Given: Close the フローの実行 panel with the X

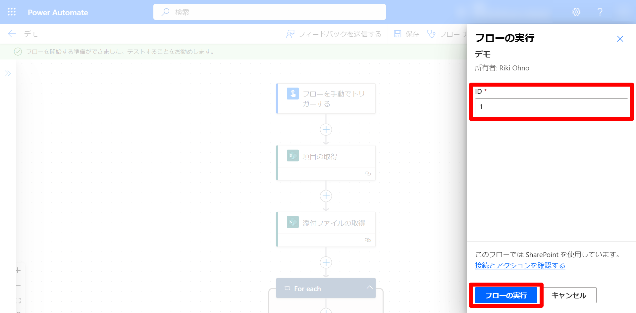Looking at the screenshot, I should pos(620,39).
